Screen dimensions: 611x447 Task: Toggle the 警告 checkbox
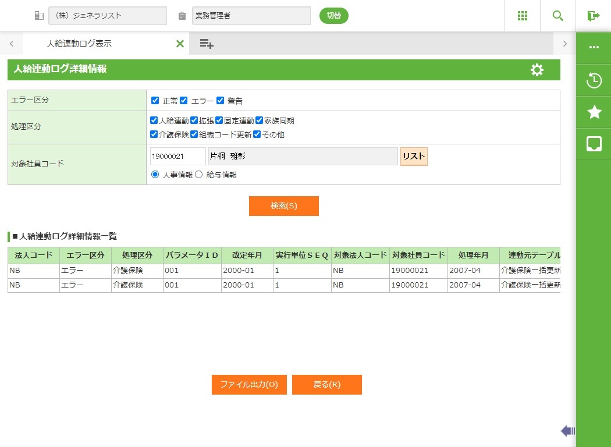[220, 101]
